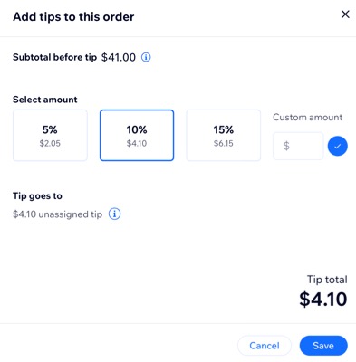Open info icon beside unassigned tip
356x362 pixels.
click(x=114, y=214)
